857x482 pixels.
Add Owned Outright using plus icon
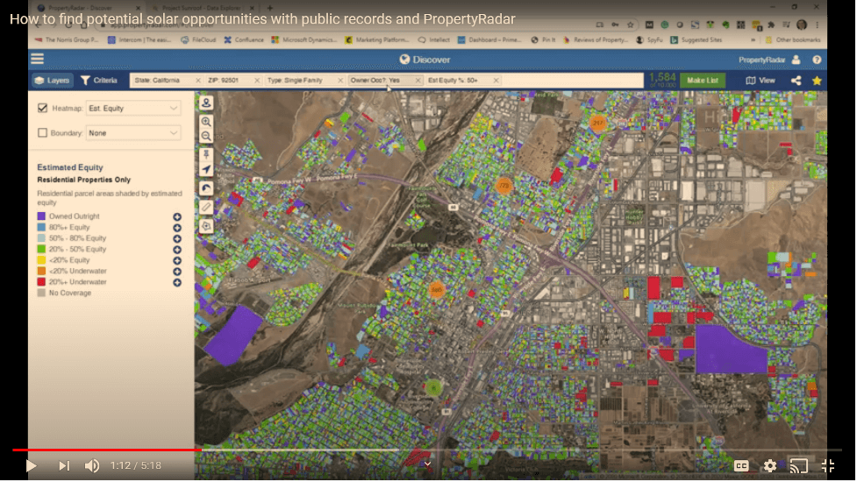pos(177,216)
